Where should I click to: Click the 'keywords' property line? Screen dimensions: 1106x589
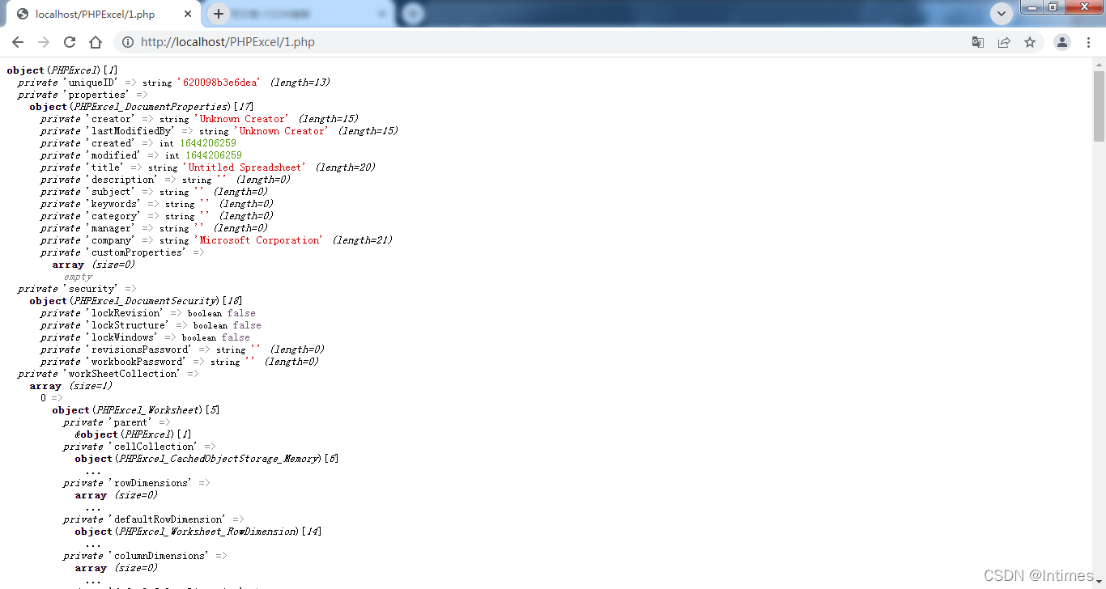click(157, 204)
